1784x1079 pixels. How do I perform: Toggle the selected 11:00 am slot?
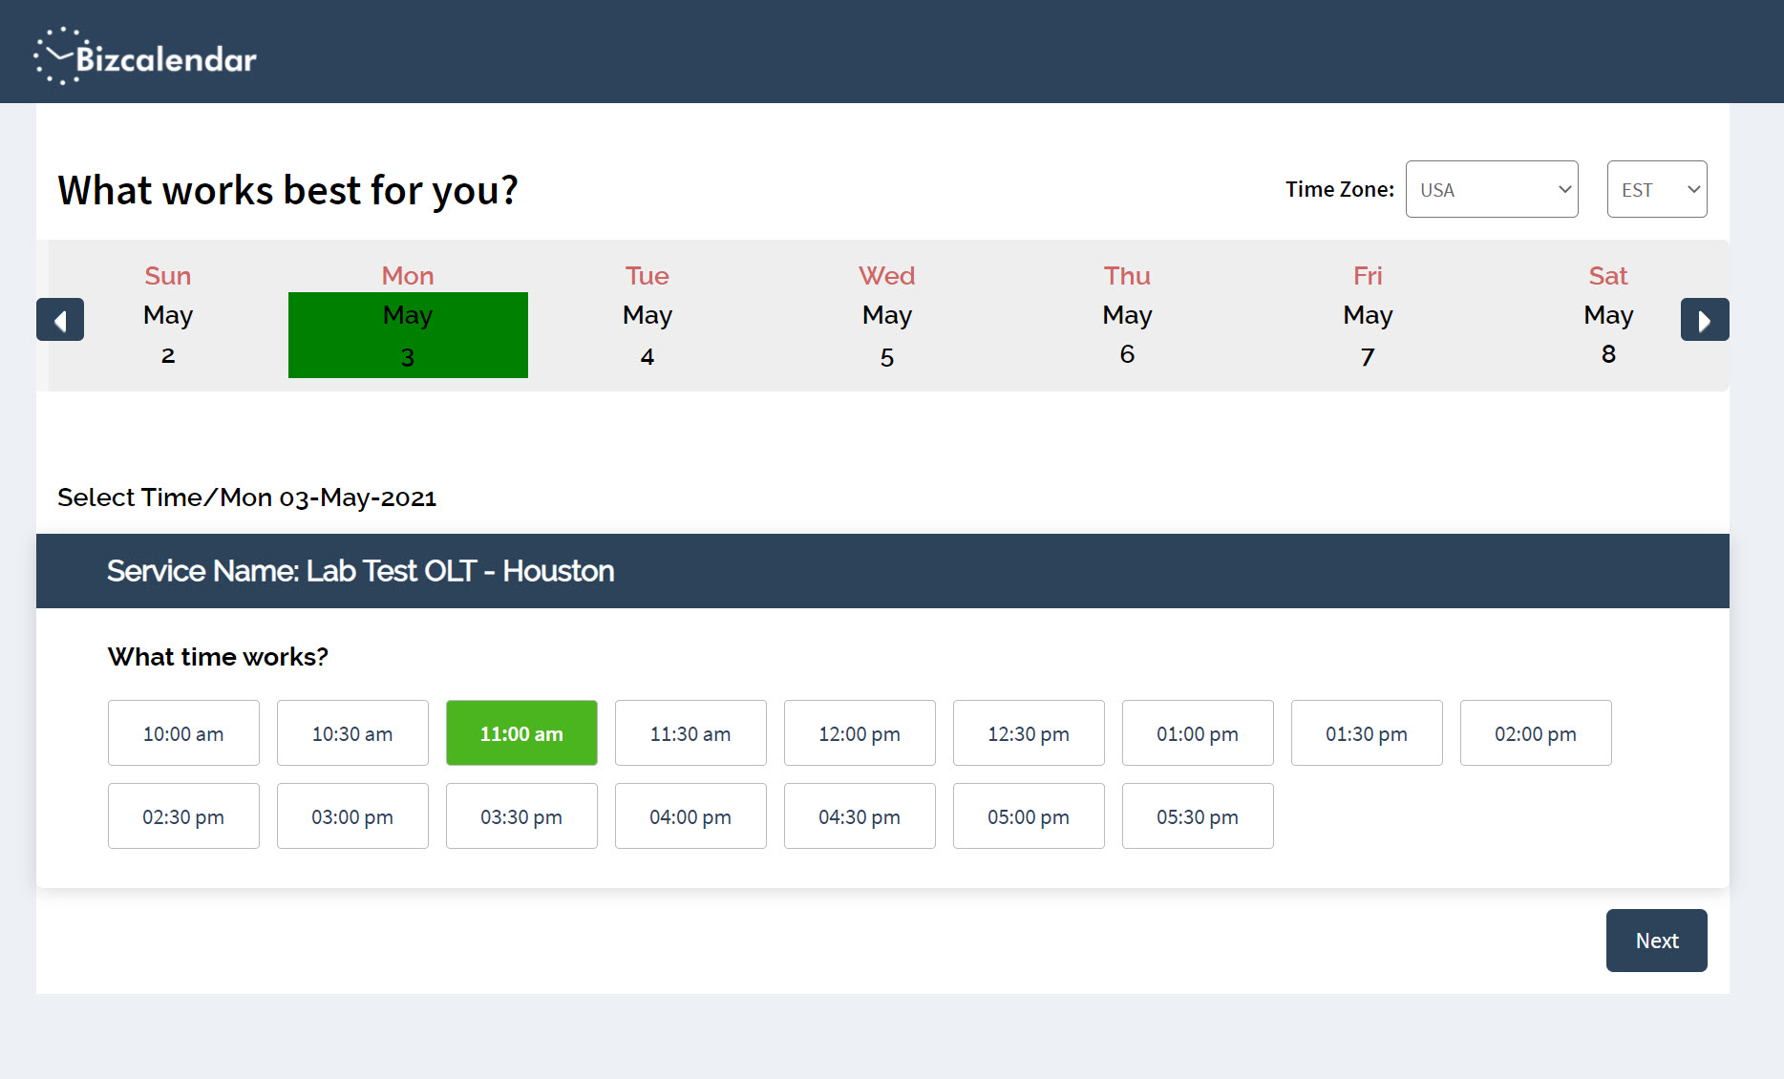[x=521, y=733]
